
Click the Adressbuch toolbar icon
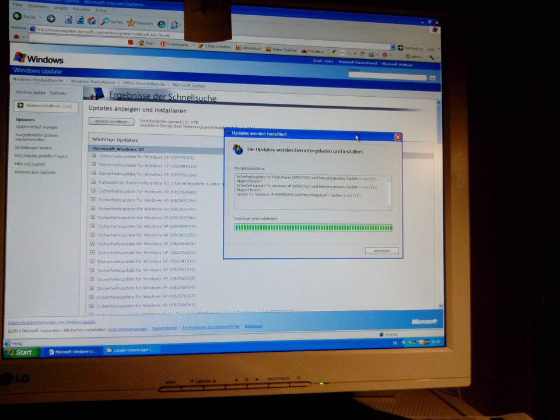coord(238,49)
